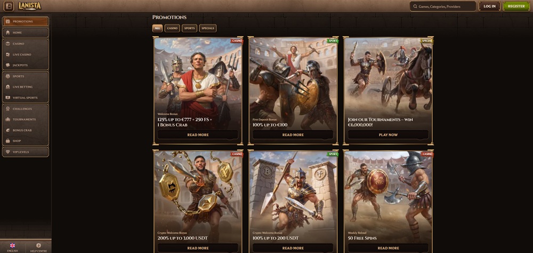Collapse the sidebar using the panel icon
This screenshot has width=533, height=253.
point(8,6)
